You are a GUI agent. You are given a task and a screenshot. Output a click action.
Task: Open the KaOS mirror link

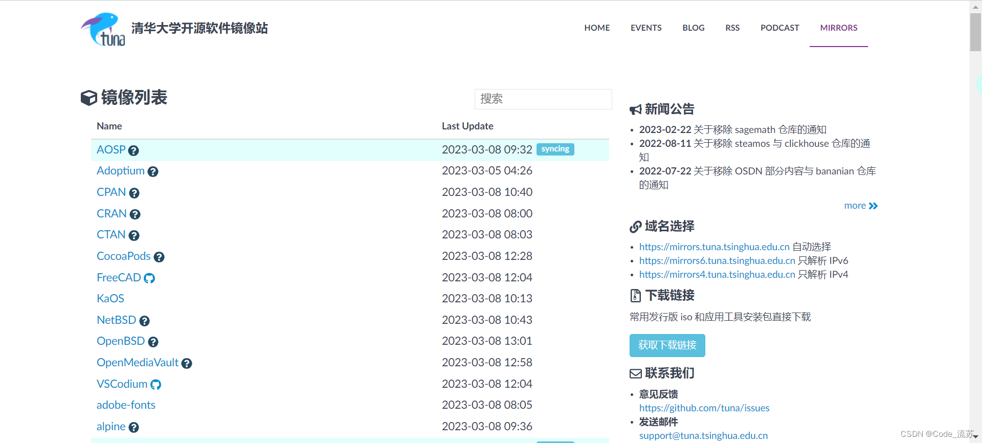110,298
